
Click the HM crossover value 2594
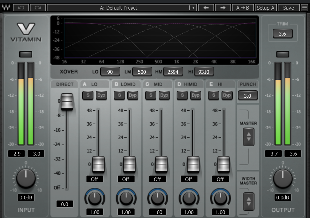[x=173, y=72]
